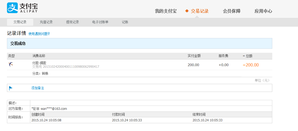Click the orange diamond beside 交易记录

pyautogui.click(x=187, y=11)
